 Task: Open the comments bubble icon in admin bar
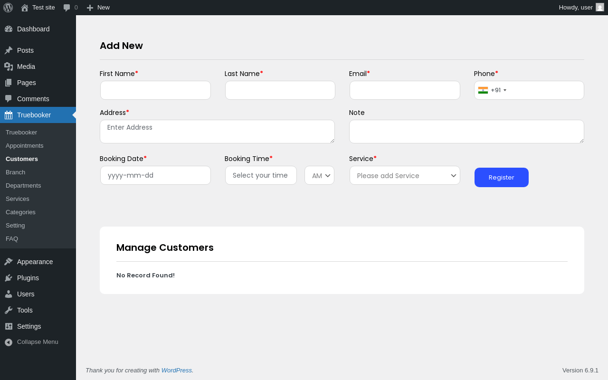point(67,8)
